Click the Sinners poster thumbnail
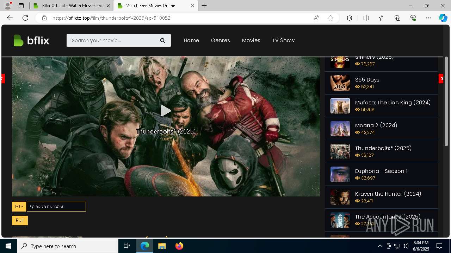This screenshot has height=253, width=451. (340, 62)
